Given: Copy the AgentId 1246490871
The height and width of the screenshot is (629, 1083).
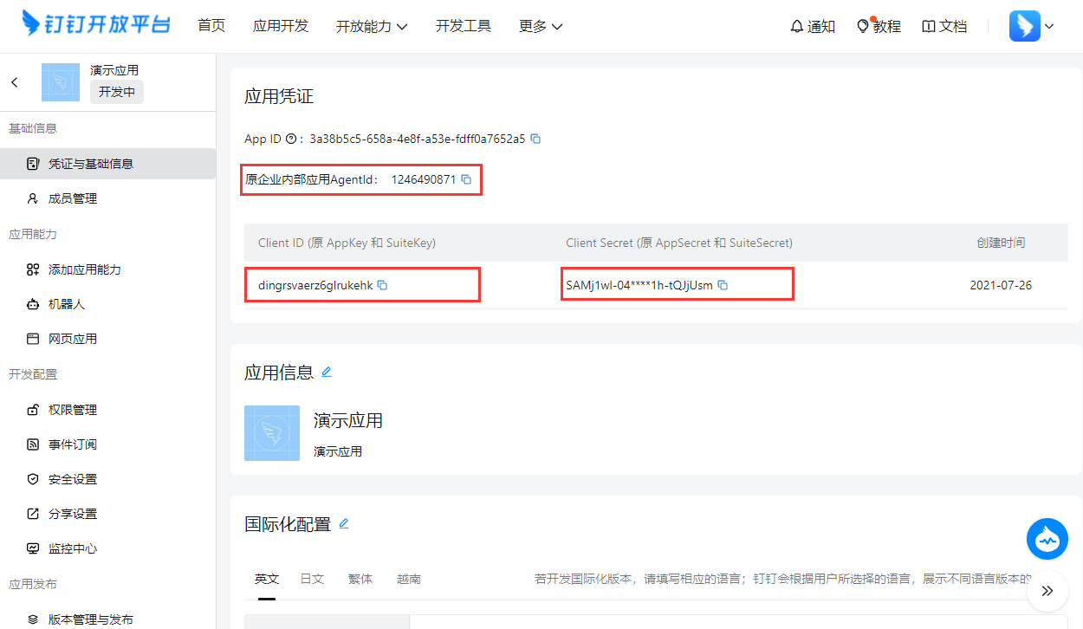Looking at the screenshot, I should coord(466,179).
